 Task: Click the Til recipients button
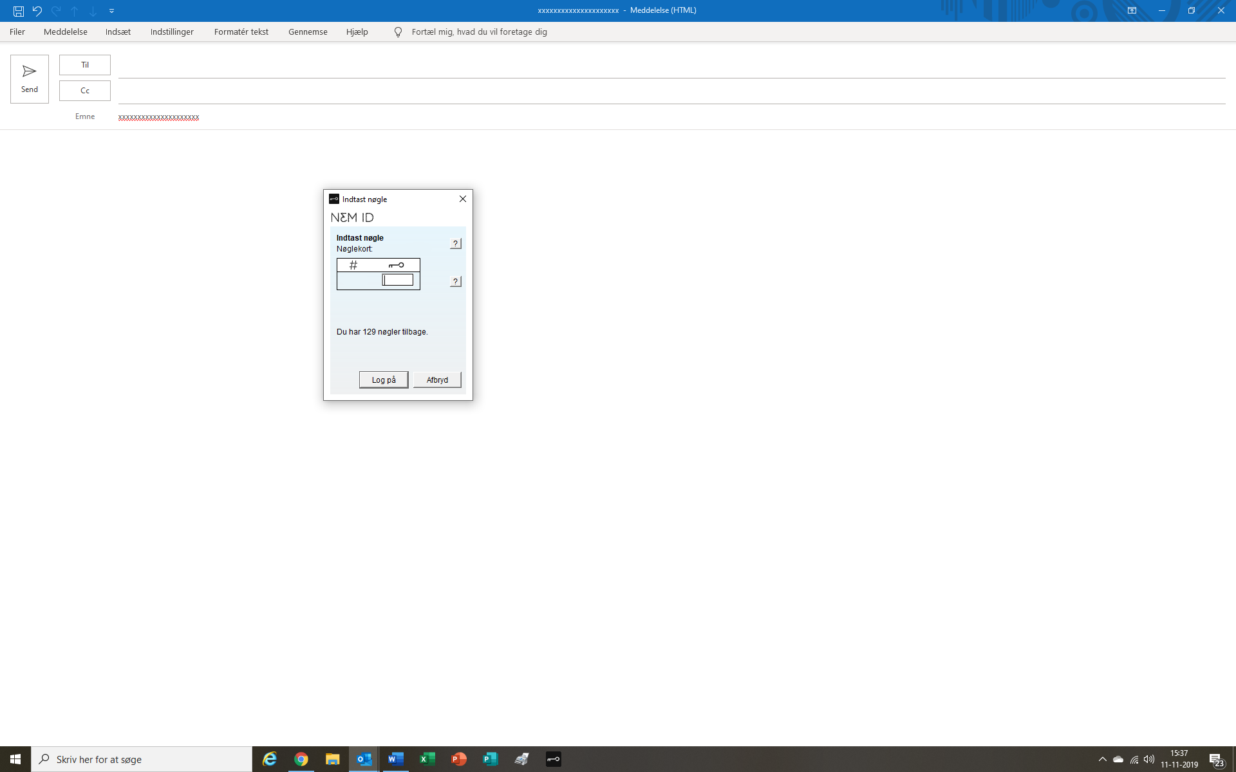pyautogui.click(x=85, y=65)
